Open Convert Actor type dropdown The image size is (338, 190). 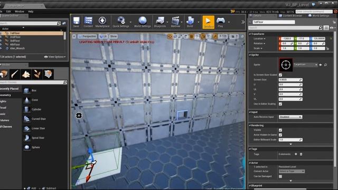(x=292, y=171)
